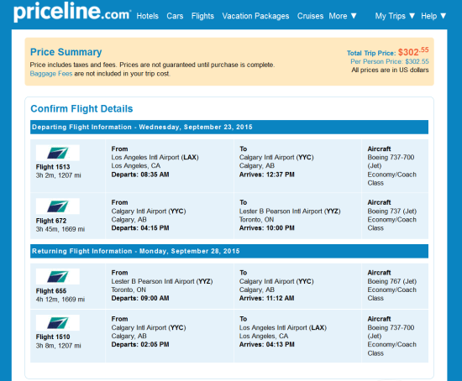Screen dimensions: 462x381
Task: Select the Flight 1513 number text
Action: pyautogui.click(x=53, y=167)
